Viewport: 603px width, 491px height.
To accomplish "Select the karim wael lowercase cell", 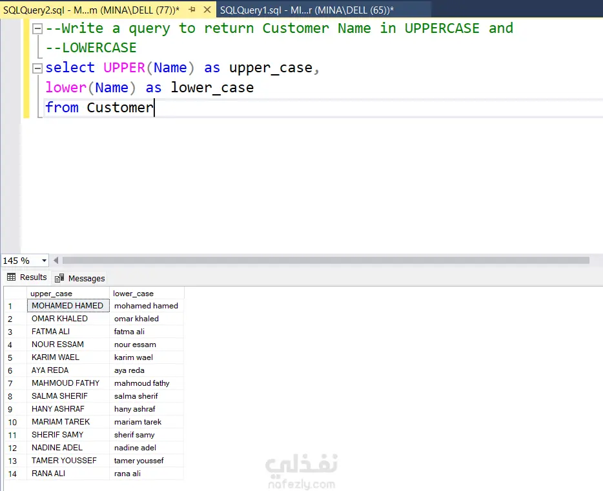I will coord(147,357).
